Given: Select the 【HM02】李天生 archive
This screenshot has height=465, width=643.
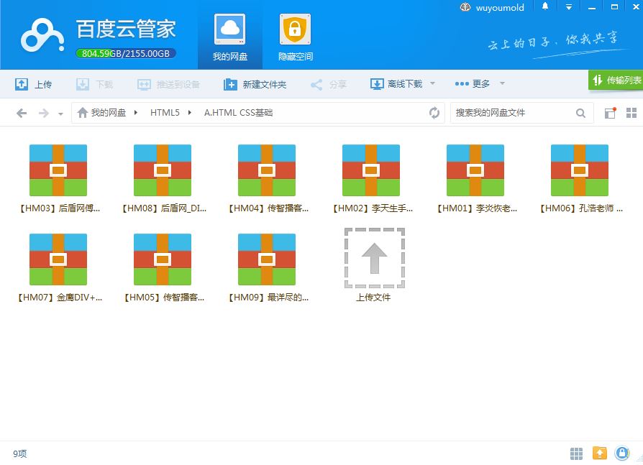Looking at the screenshot, I should pyautogui.click(x=371, y=178).
